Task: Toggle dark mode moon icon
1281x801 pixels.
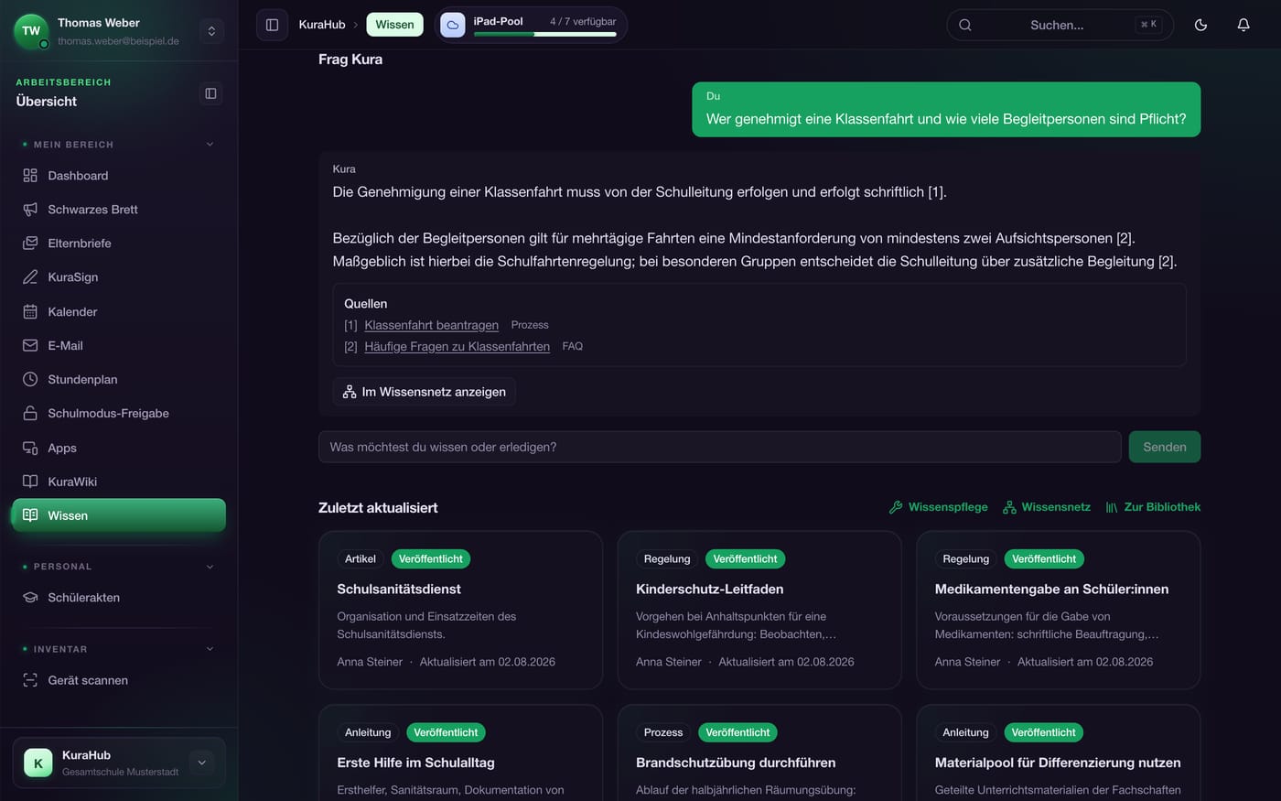Action: coord(1200,25)
